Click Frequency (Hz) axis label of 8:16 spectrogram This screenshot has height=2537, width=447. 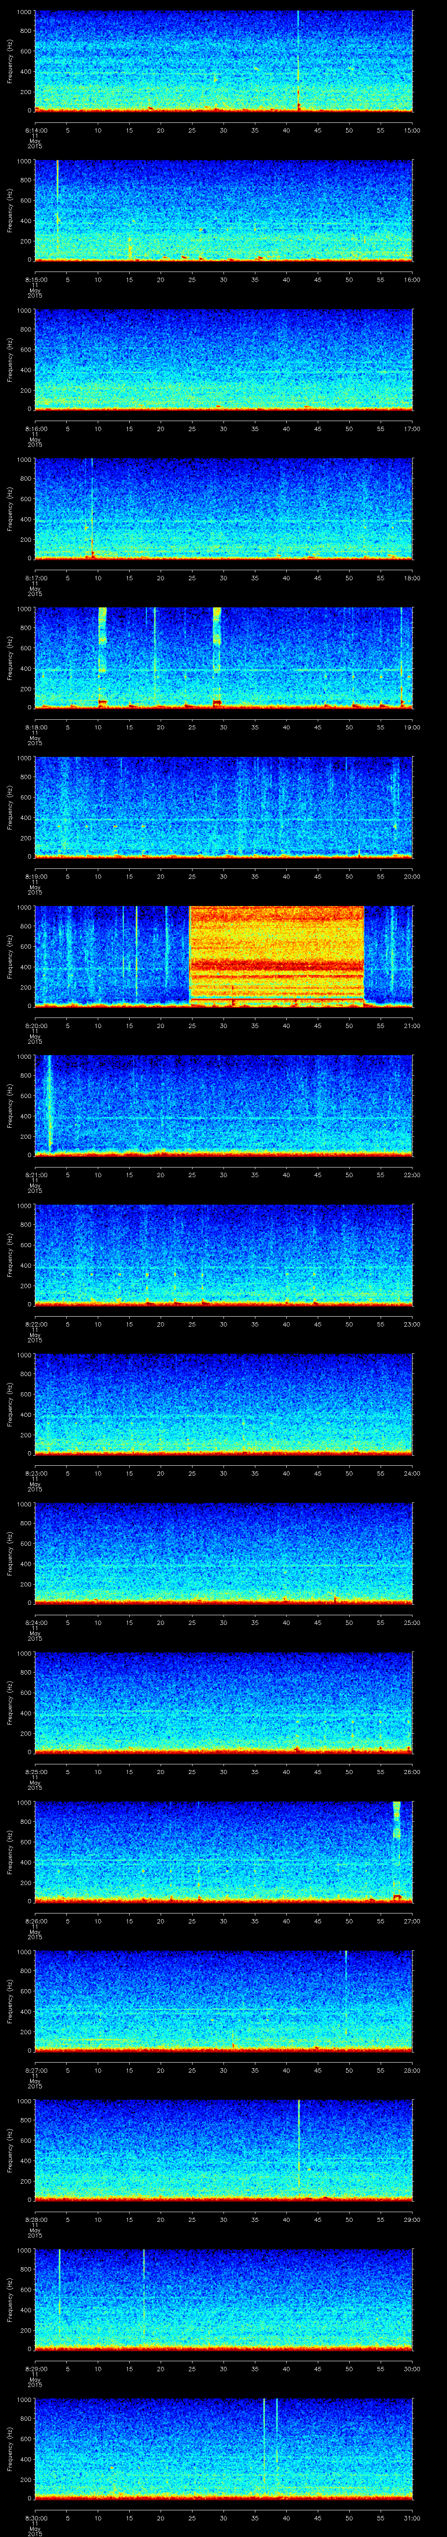10,359
